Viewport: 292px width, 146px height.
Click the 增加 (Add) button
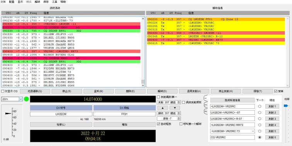tap(124, 124)
